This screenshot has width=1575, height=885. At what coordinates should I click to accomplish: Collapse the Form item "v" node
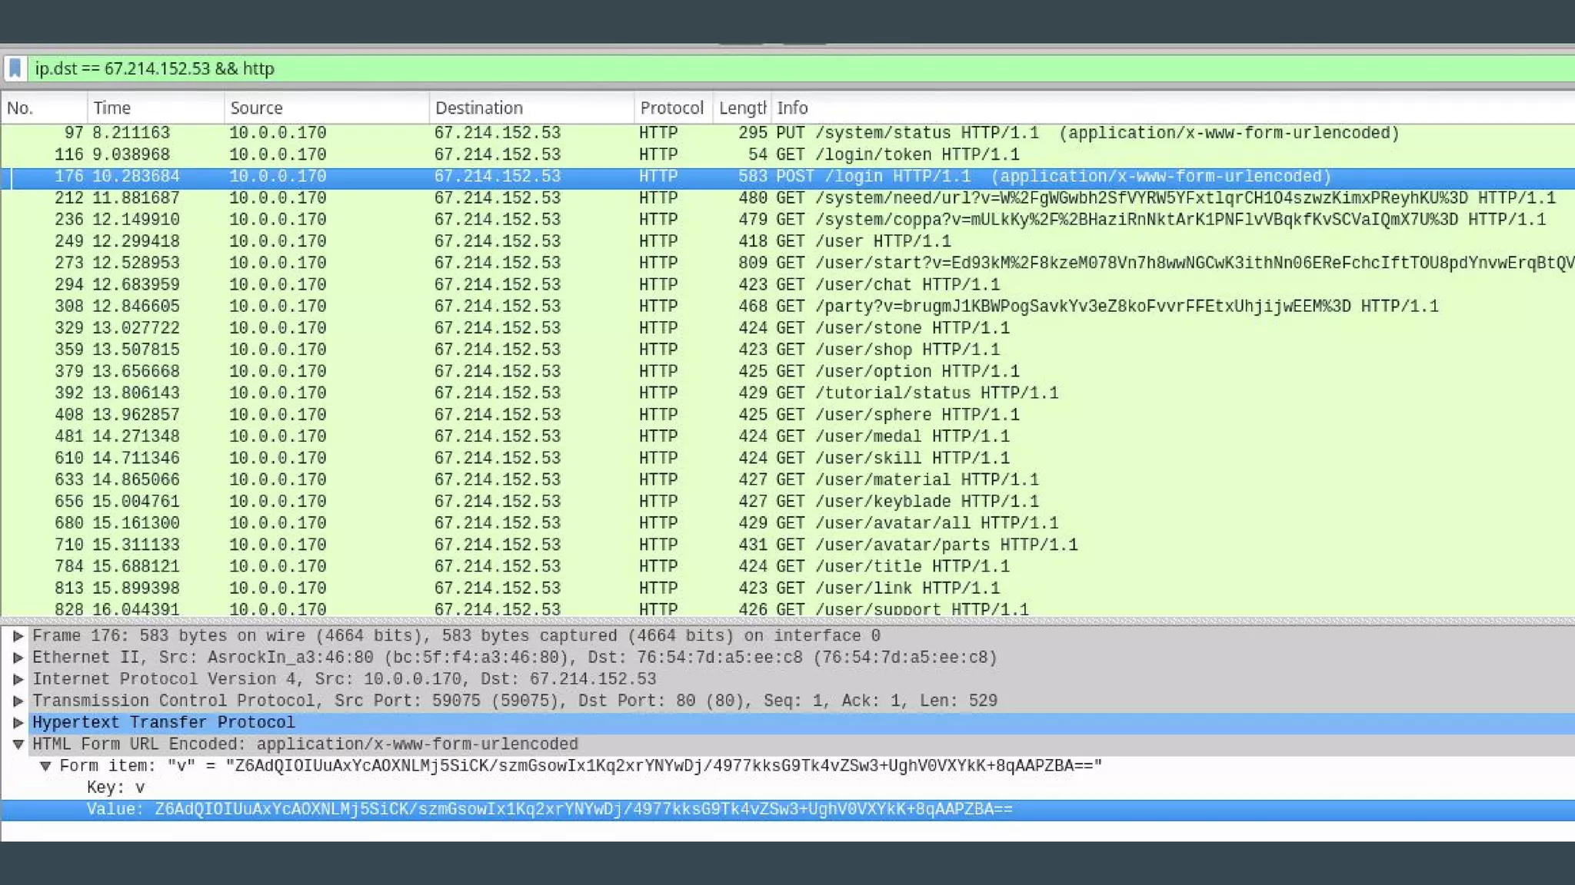(x=45, y=766)
